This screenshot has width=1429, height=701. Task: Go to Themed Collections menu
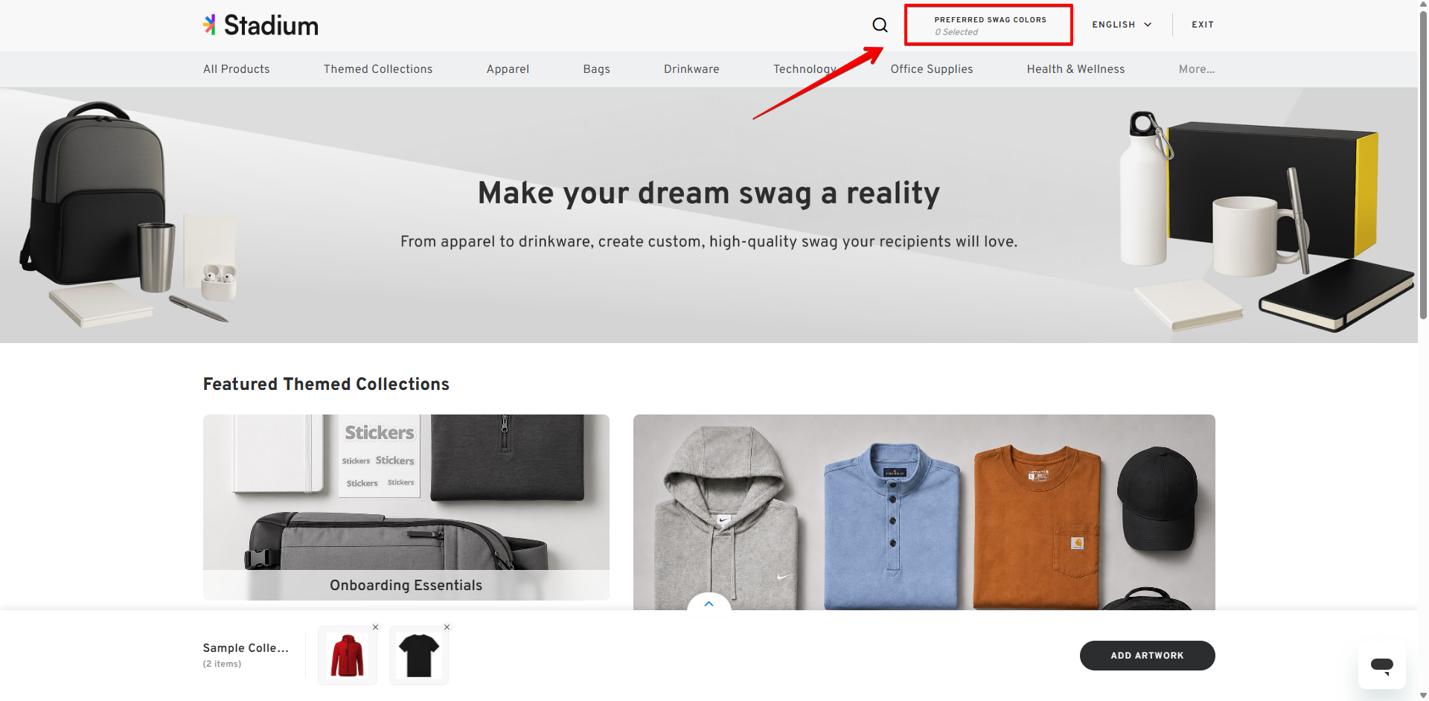click(378, 69)
